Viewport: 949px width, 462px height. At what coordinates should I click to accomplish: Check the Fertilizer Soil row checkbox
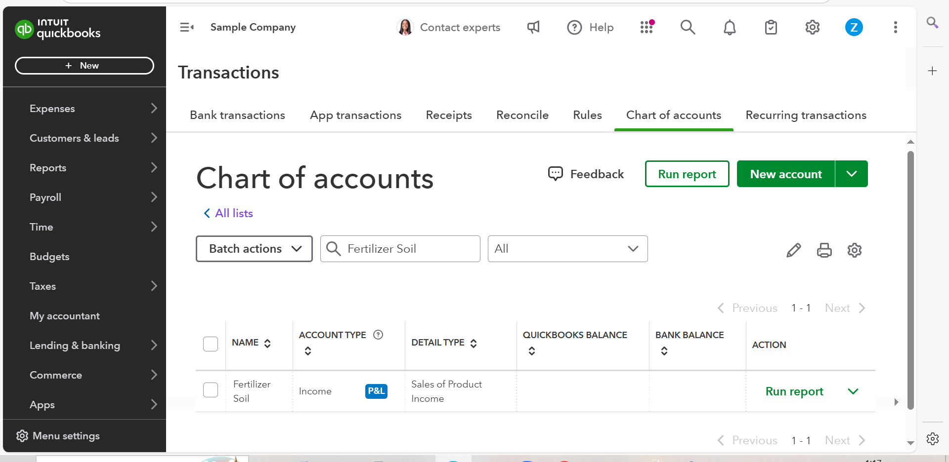211,390
